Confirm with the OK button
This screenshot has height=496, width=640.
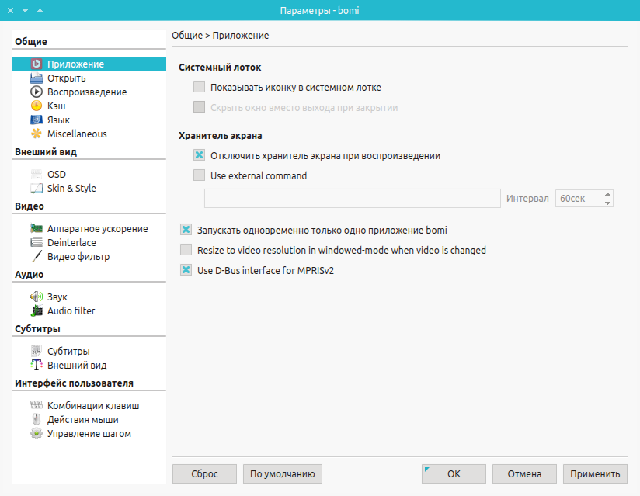click(454, 473)
